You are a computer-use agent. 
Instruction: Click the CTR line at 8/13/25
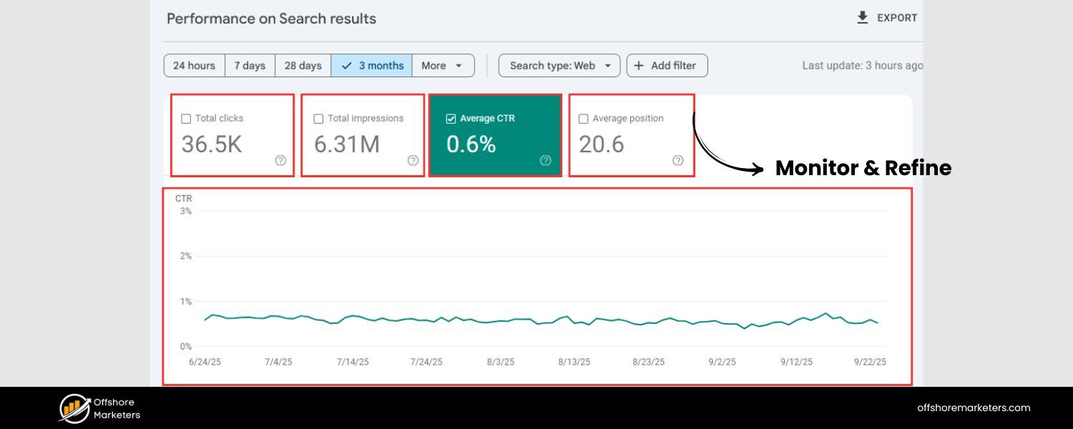click(574, 322)
